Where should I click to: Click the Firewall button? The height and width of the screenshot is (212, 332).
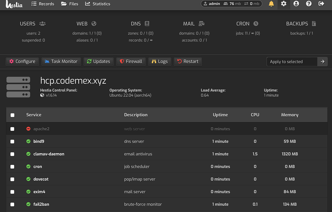pyautogui.click(x=131, y=61)
